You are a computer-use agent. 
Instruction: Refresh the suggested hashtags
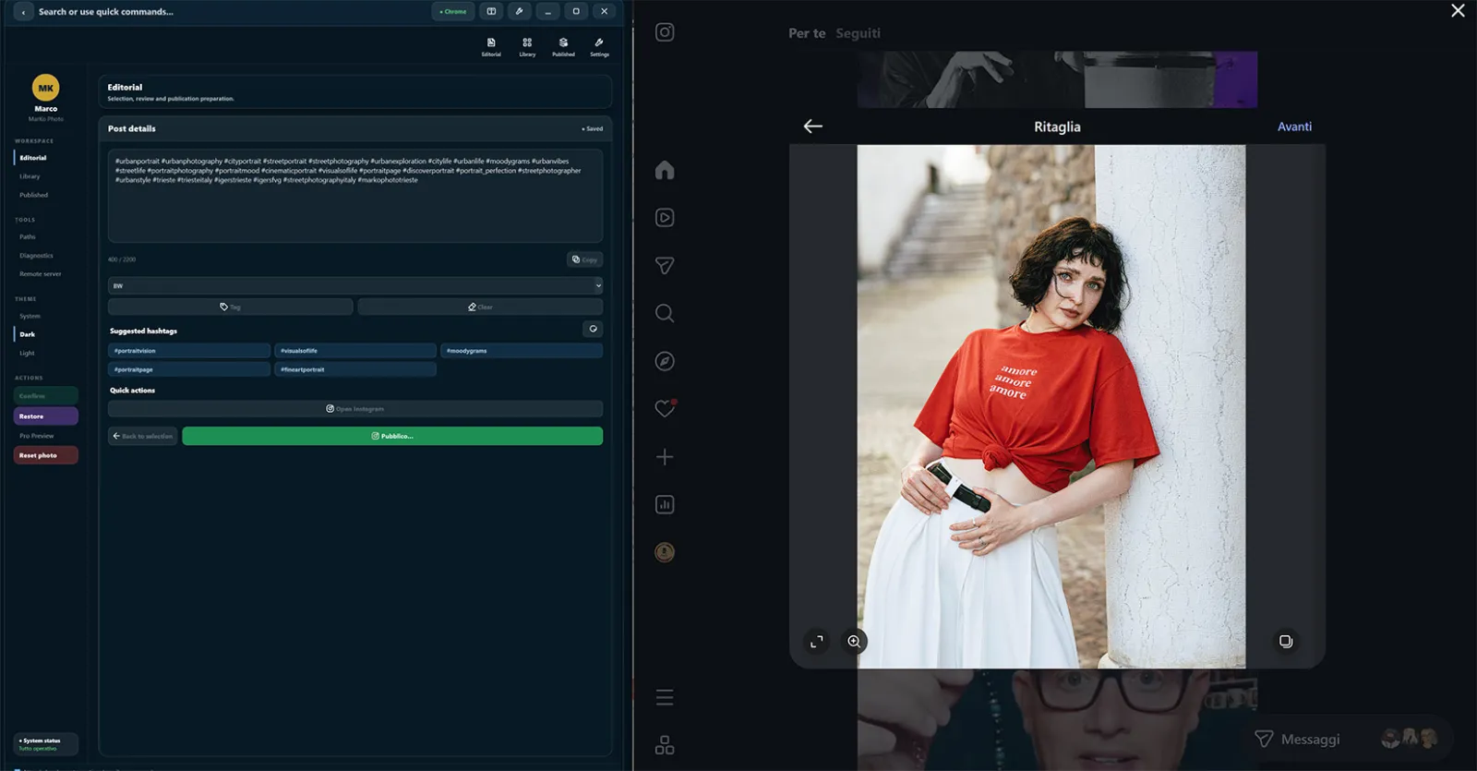click(x=593, y=329)
